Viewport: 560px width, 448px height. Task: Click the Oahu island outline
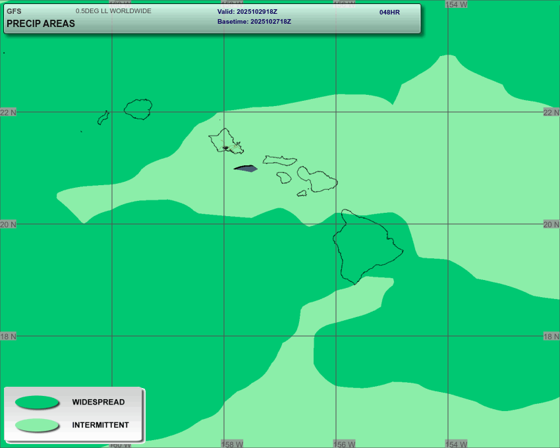pyautogui.click(x=225, y=140)
